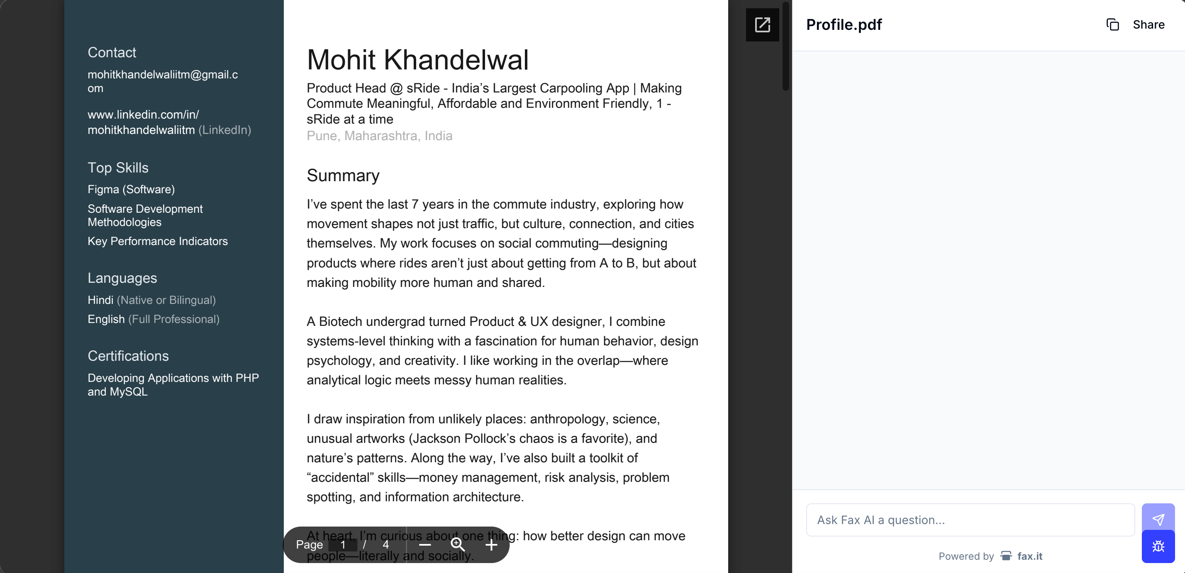The image size is (1185, 573).
Task: Click the magnifier zoom reset icon
Action: point(458,545)
